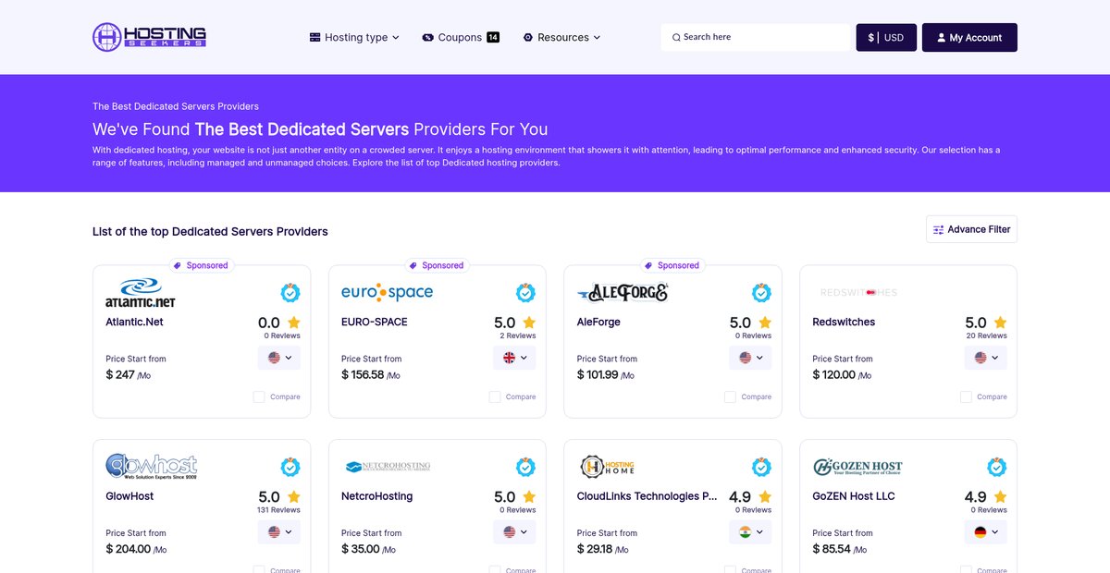Click the star rating icon for EURO-SPACE
This screenshot has height=573, width=1110.
[x=529, y=323]
